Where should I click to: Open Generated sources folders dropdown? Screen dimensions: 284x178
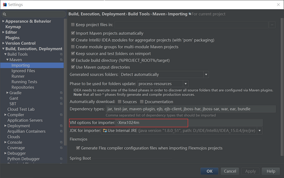pyautogui.click(x=206, y=75)
